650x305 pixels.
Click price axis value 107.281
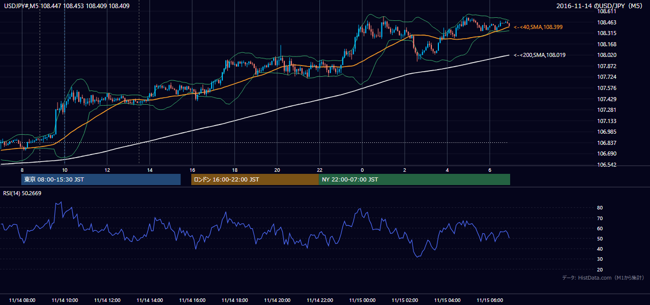coord(606,110)
